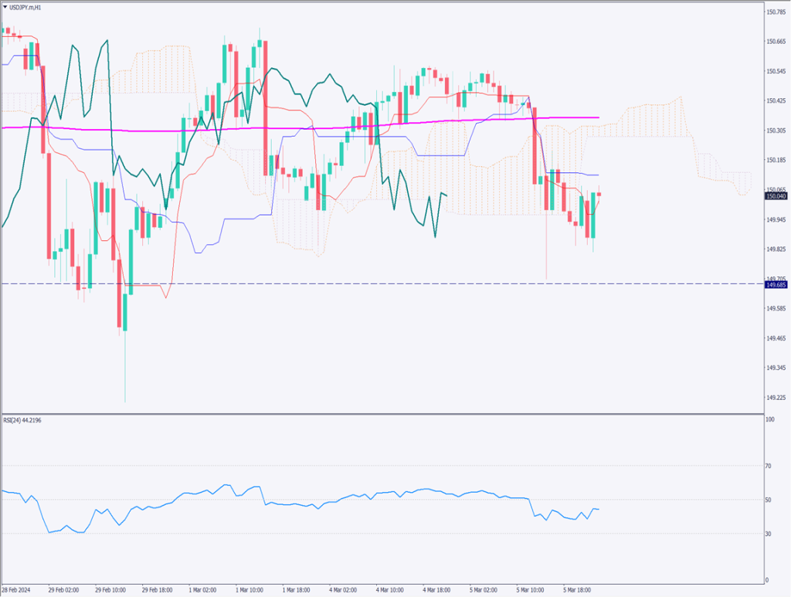Viewport: 791px width, 597px height.
Task: Click the latest red candle at right
Action: (599, 194)
